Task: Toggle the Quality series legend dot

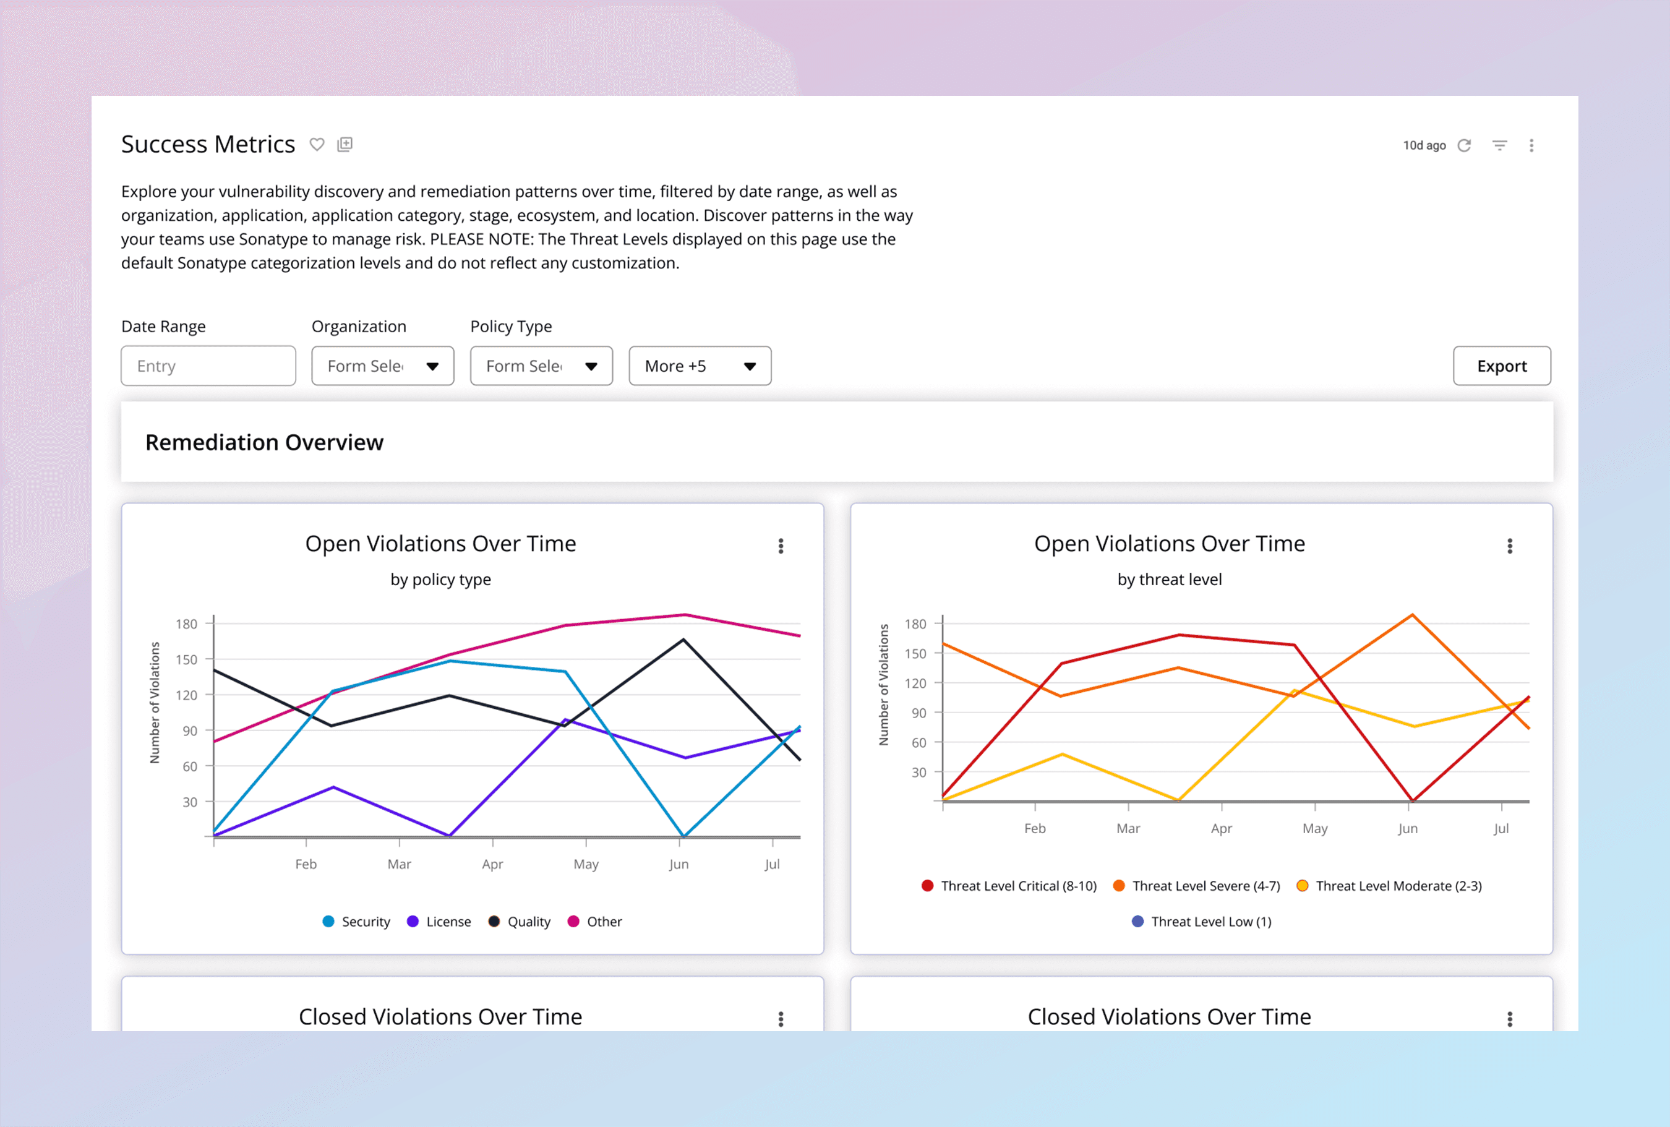Action: 494,922
